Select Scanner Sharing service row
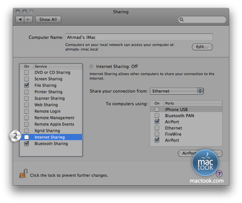This screenshot has width=242, height=203. [51, 98]
